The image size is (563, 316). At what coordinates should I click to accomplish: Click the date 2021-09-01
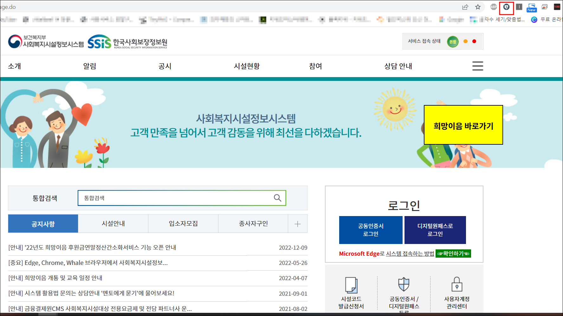point(293,294)
